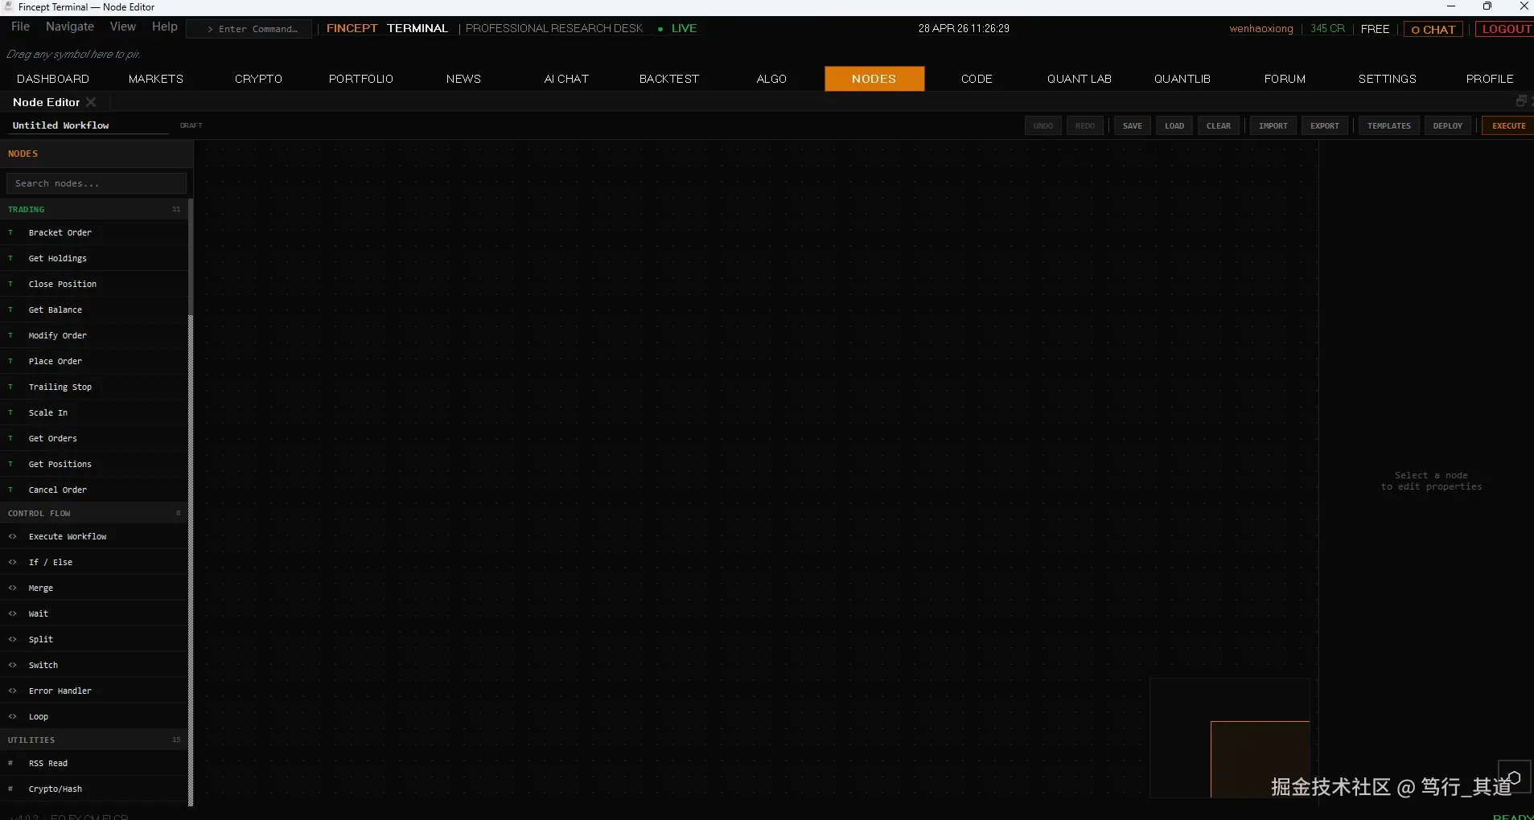Click the LOAD button
The image size is (1534, 820).
pyautogui.click(x=1174, y=126)
